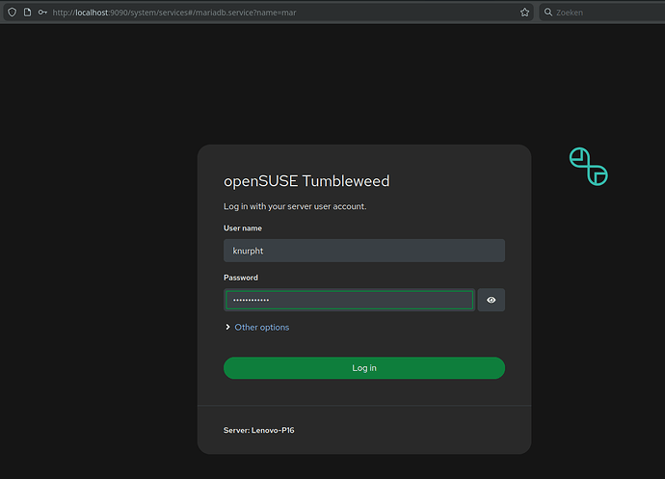Click the 'Other options' link text

(x=261, y=328)
